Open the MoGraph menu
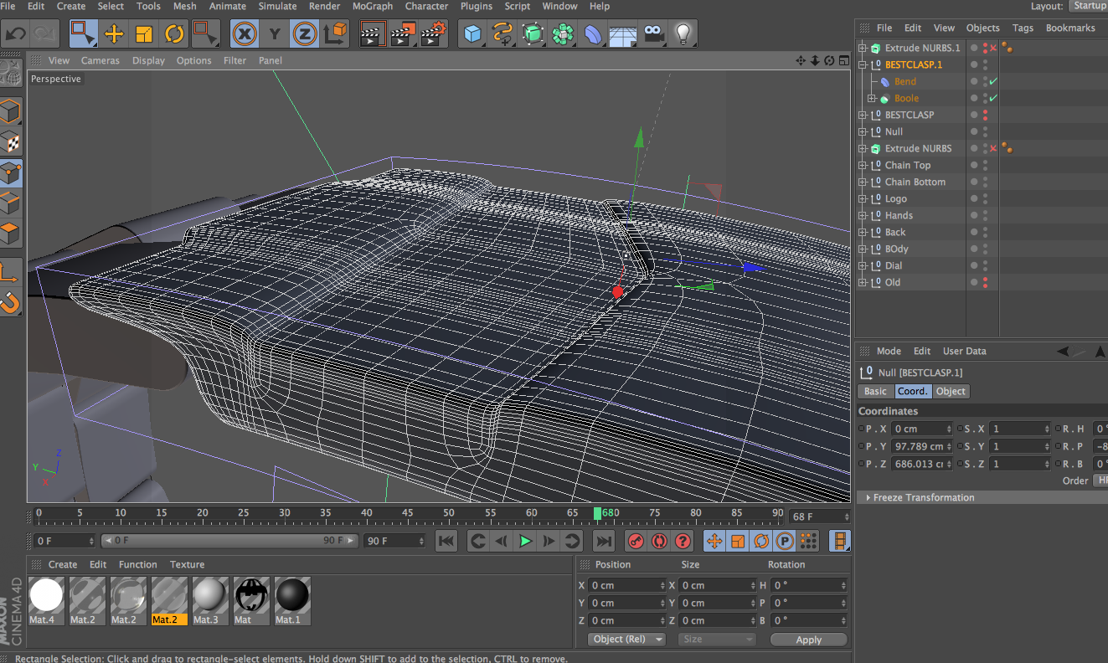Viewport: 1108px width, 663px height. 372,6
